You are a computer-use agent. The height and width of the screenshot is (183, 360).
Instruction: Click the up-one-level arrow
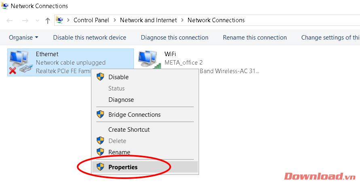(47, 20)
